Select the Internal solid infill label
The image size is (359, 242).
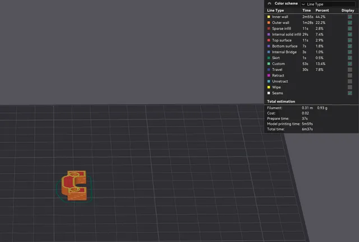coord(287,34)
